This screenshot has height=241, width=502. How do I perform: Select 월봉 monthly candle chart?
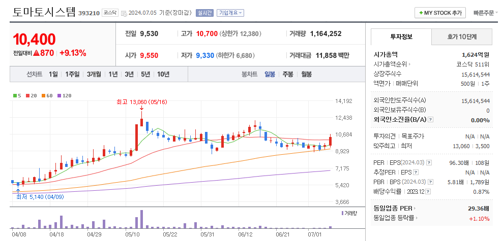click(x=306, y=75)
